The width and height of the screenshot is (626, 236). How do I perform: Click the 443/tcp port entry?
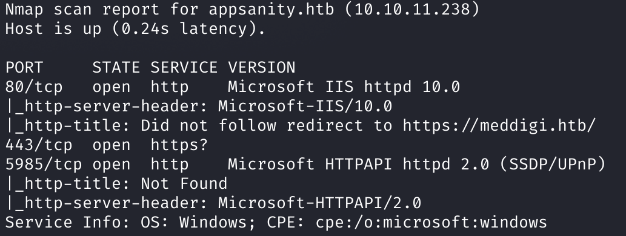click(39, 145)
